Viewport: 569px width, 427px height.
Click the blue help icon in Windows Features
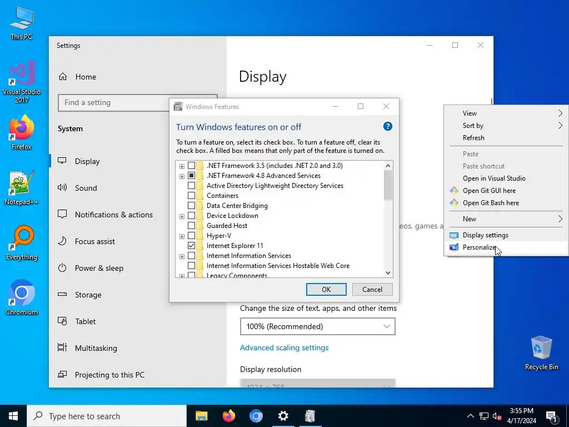pos(387,126)
